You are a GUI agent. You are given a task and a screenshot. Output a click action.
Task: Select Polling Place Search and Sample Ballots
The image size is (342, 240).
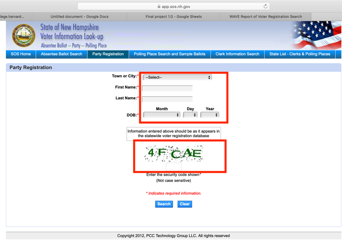170,54
